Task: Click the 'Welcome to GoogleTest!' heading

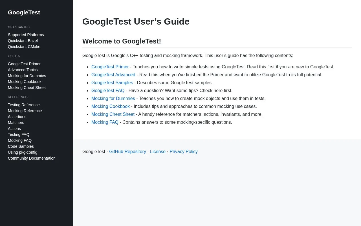Action: tap(122, 41)
